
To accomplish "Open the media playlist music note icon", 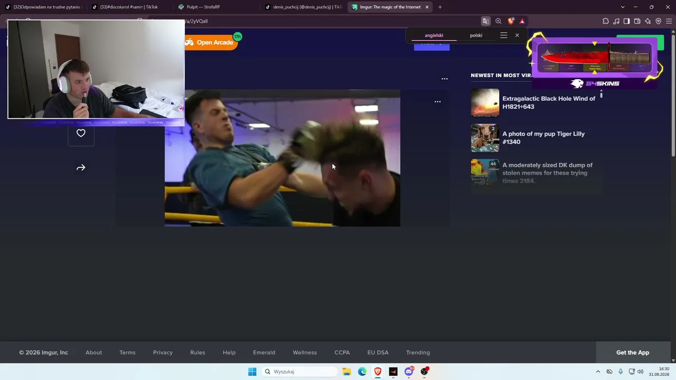I will (x=616, y=21).
